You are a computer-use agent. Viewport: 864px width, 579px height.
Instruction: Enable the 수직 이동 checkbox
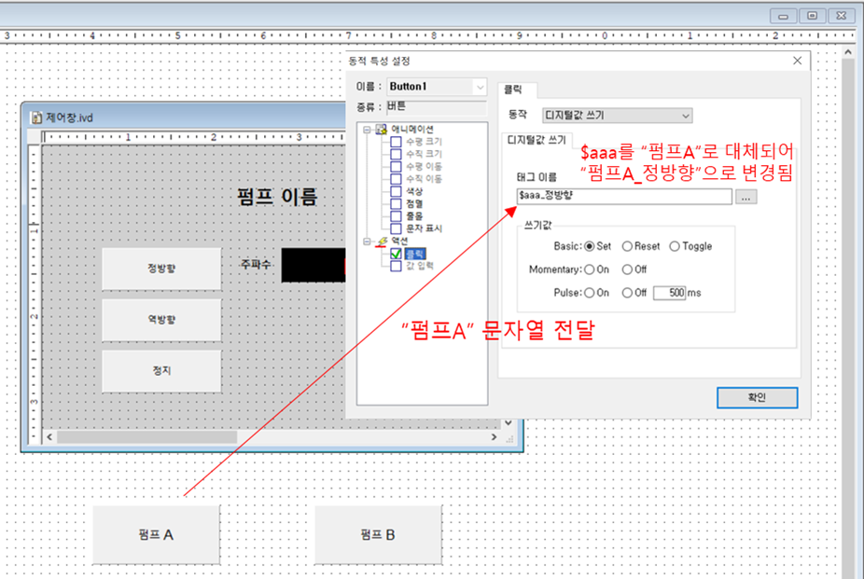(x=396, y=179)
